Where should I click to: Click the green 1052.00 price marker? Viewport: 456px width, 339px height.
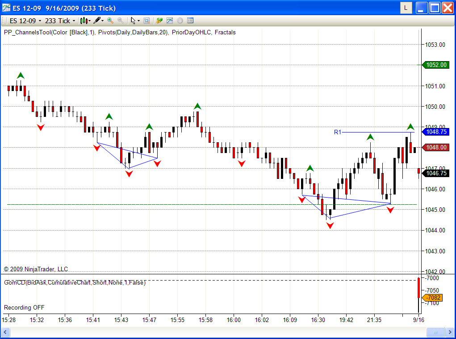tap(435, 65)
